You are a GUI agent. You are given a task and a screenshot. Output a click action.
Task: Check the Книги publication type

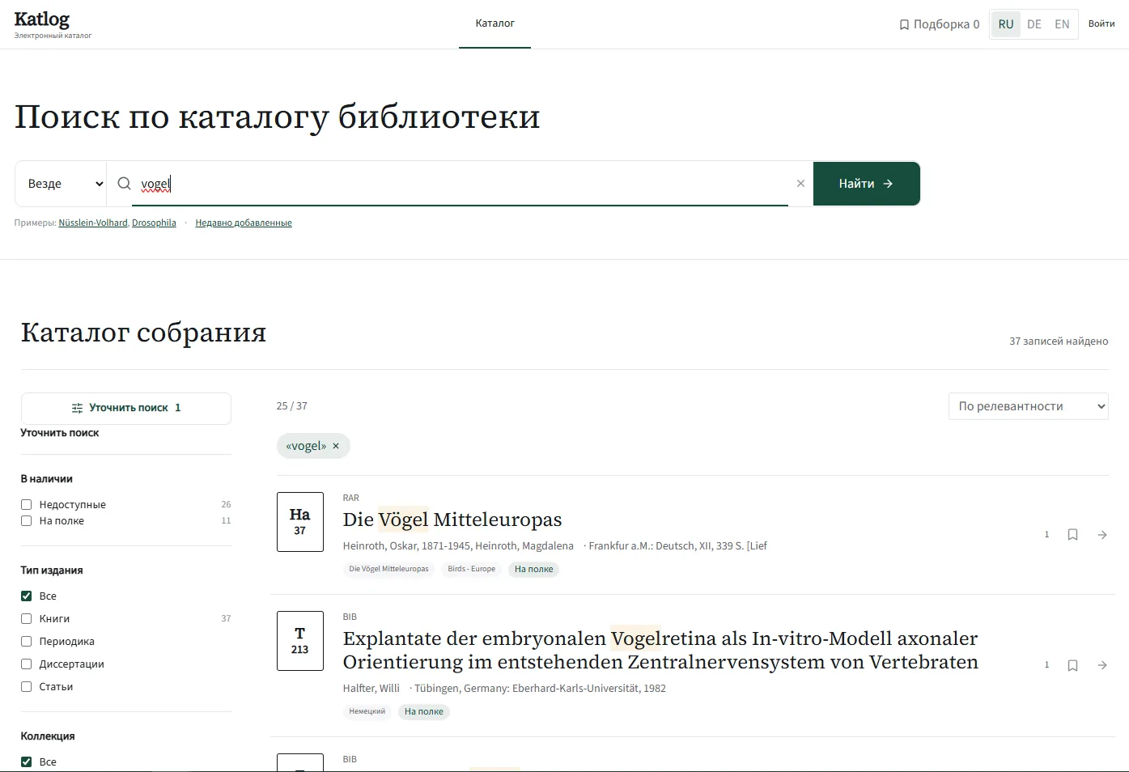(26, 619)
